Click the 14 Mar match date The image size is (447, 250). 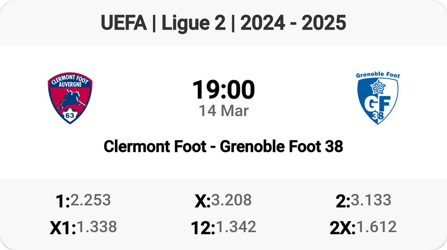223,111
